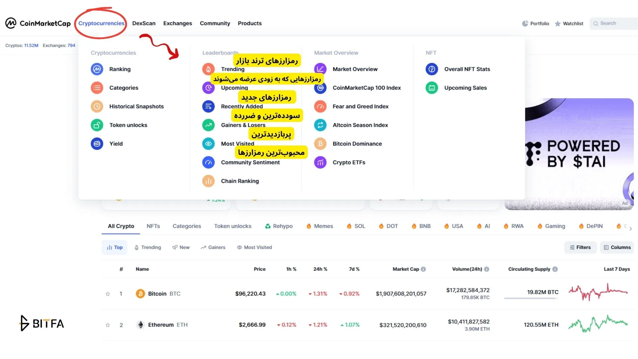
Task: Show Gainers filter
Action: click(213, 247)
